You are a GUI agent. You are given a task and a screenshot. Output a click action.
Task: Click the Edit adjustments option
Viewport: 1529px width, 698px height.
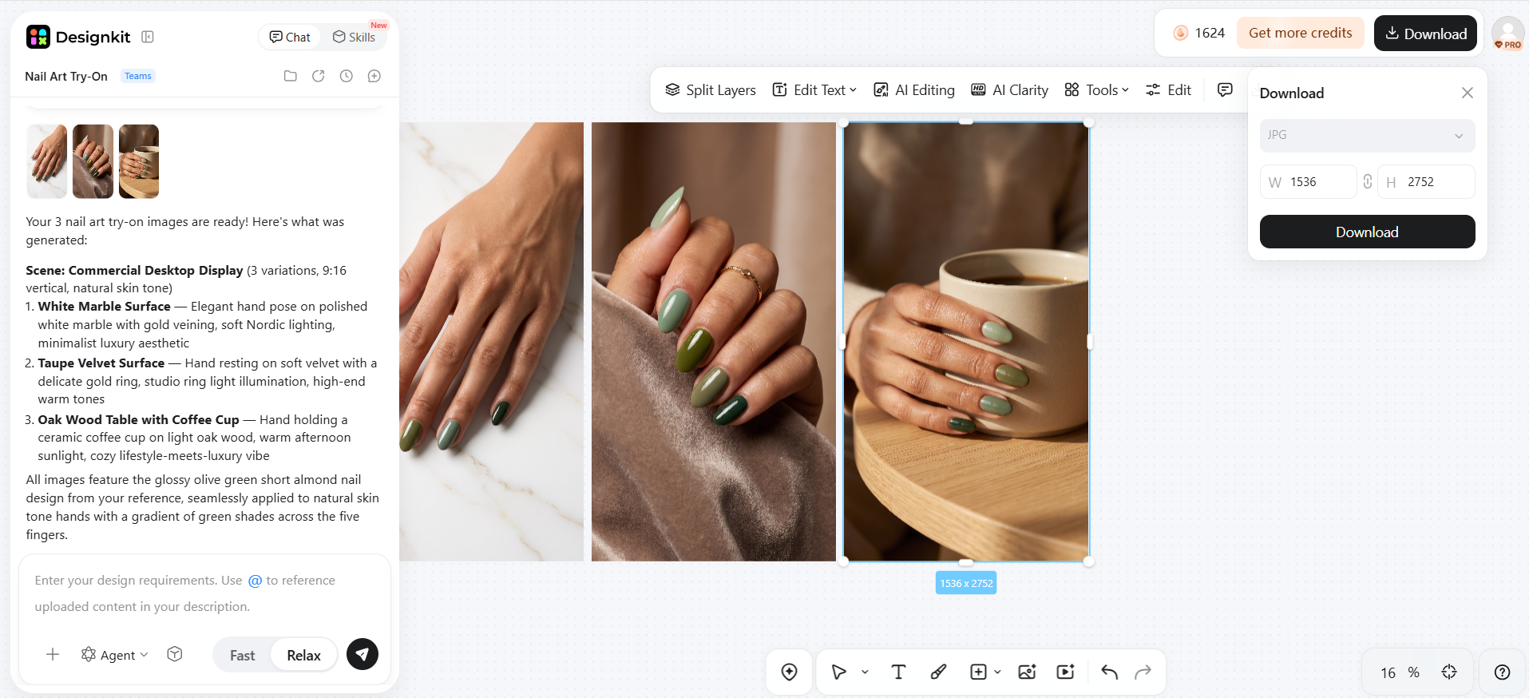click(x=1168, y=89)
